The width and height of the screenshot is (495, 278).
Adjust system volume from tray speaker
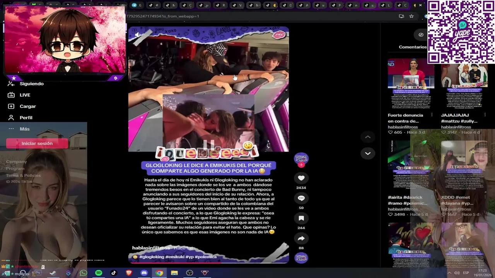[457, 273]
